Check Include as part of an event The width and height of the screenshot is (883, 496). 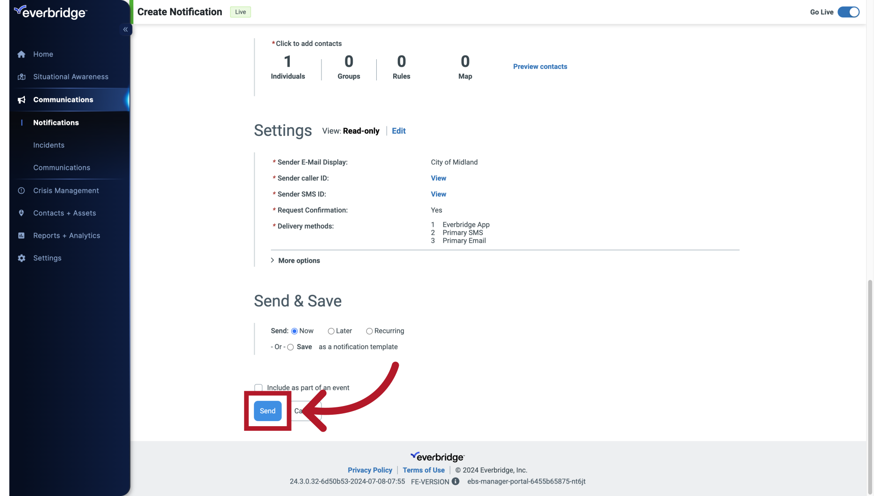click(258, 387)
